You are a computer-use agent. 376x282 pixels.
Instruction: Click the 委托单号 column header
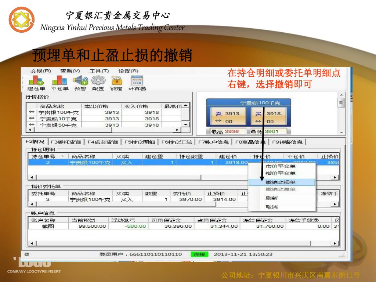pyautogui.click(x=48, y=193)
